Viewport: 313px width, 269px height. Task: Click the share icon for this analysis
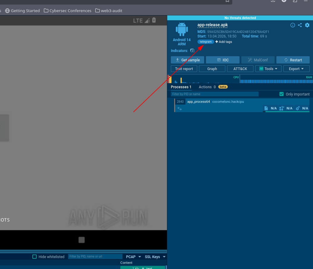[300, 25]
